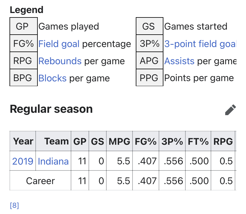This screenshot has width=246, height=214.
Task: Open the Indiana team link
Action: pyautogui.click(x=53, y=161)
